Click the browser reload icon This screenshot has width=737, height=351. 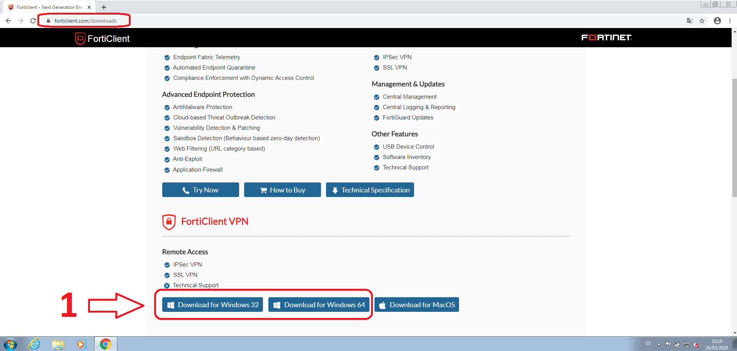coord(33,21)
